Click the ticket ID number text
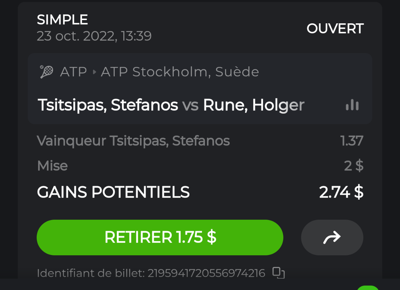 [206, 273]
